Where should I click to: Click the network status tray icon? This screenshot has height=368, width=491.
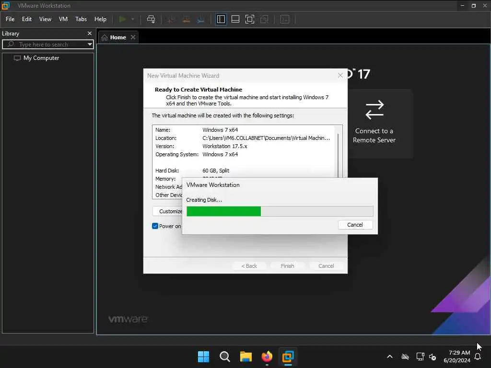click(x=420, y=356)
